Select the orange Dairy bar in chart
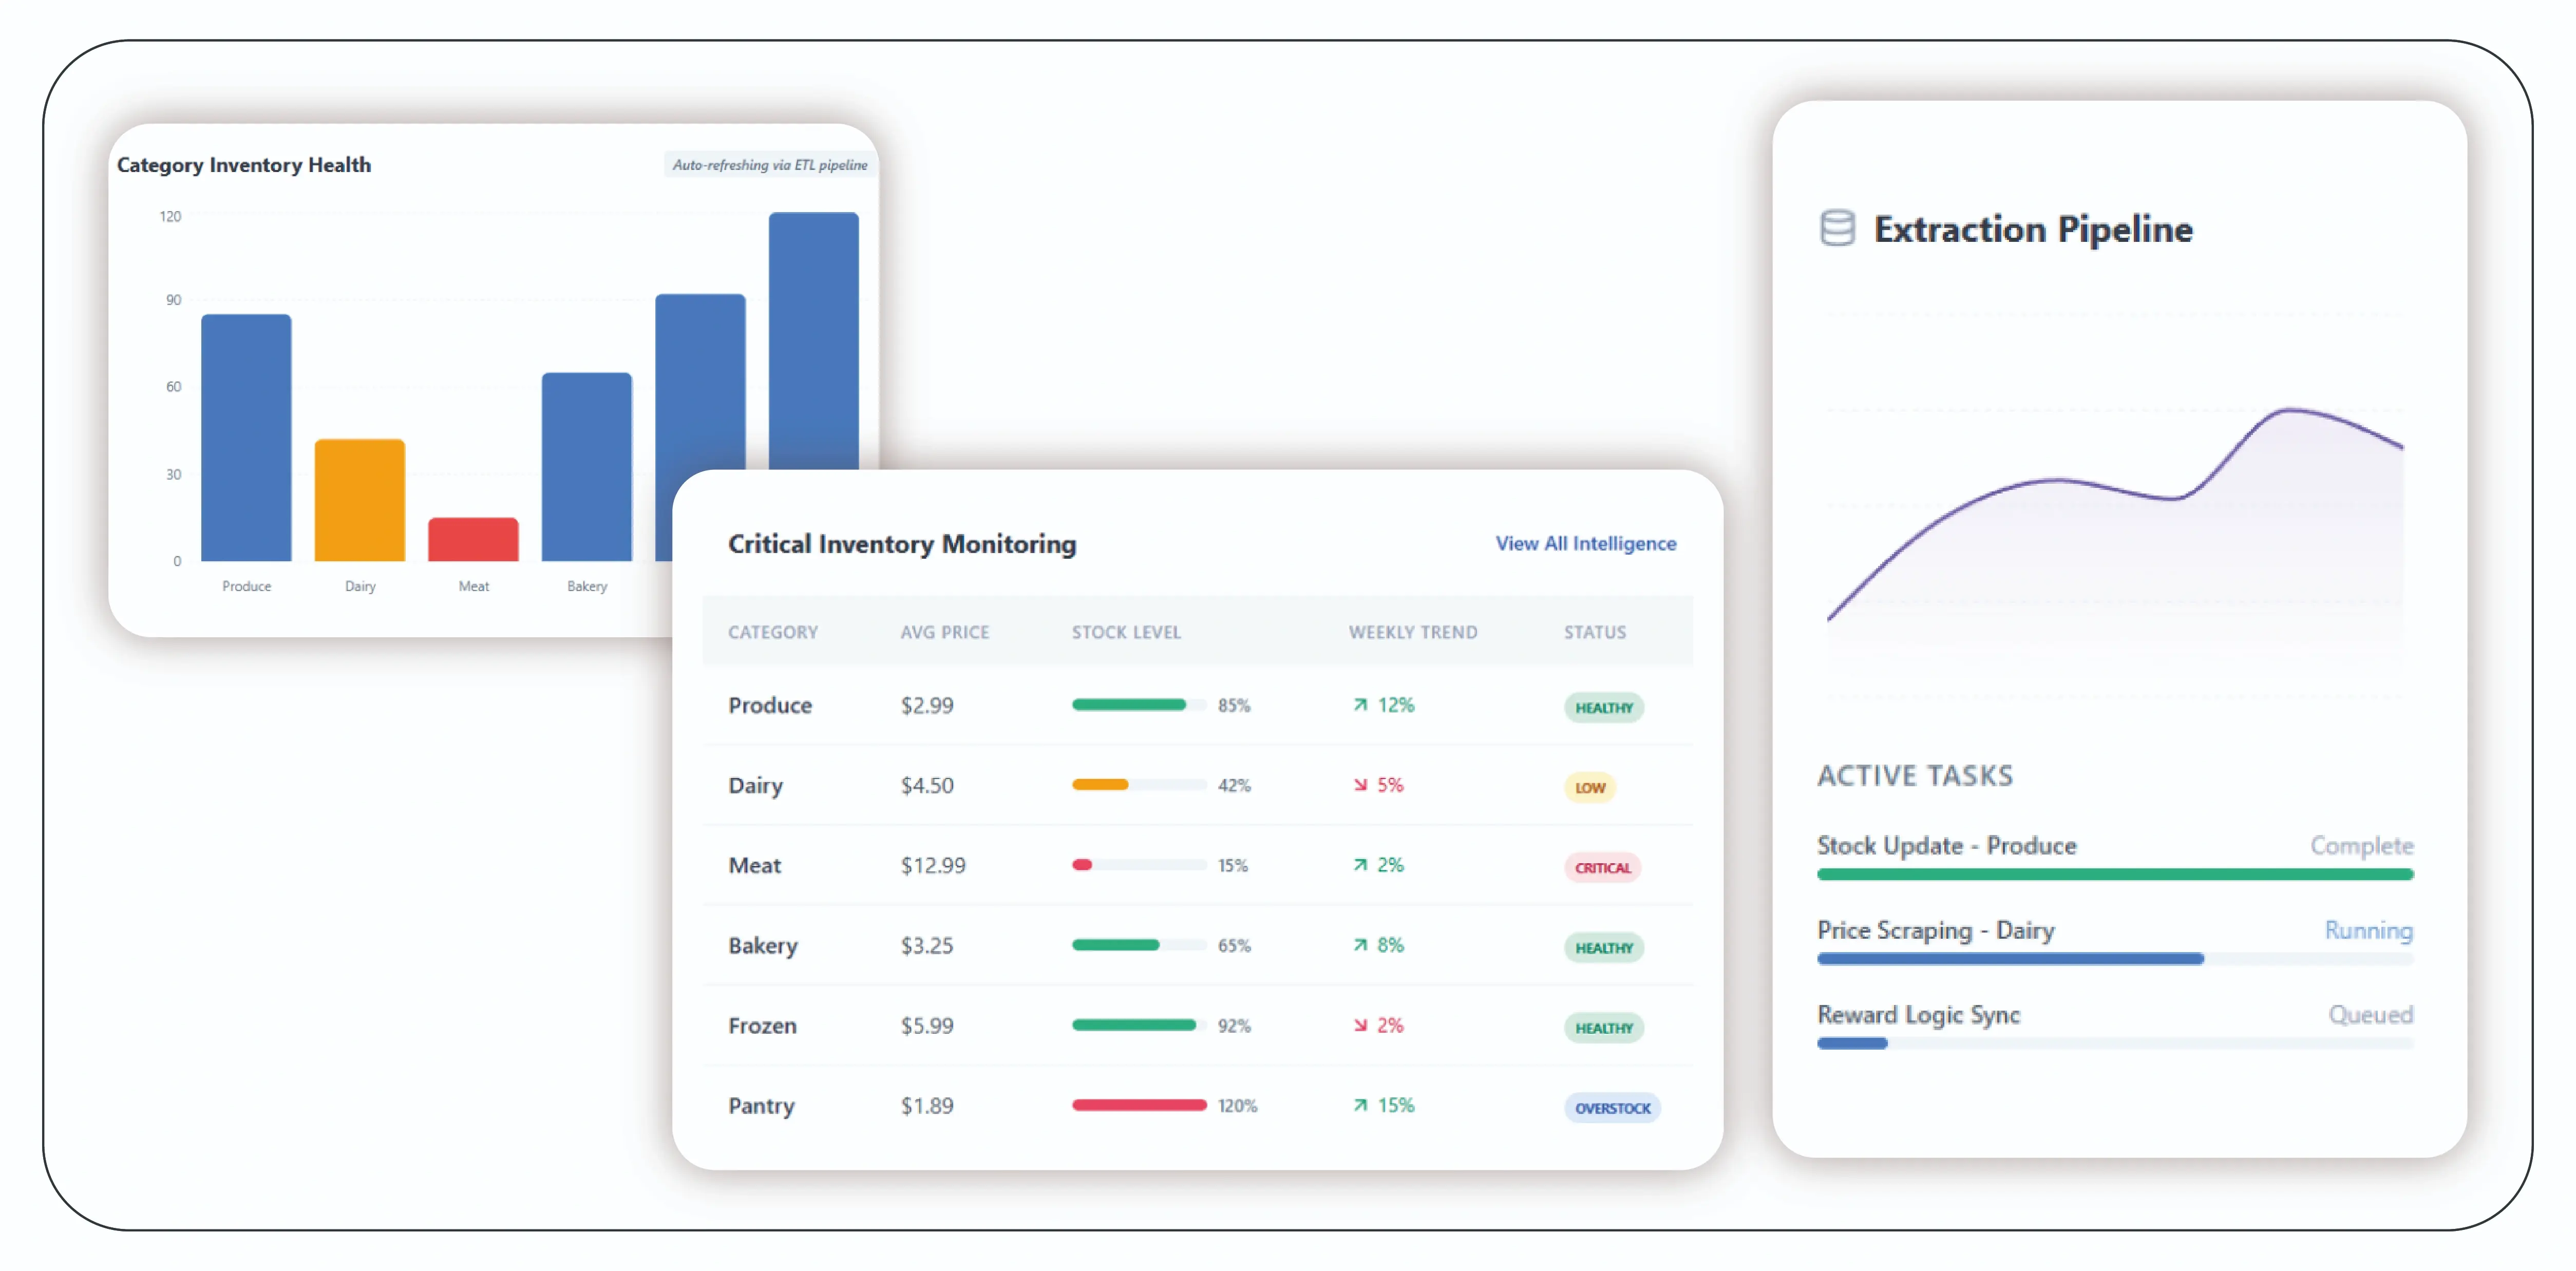 359,499
